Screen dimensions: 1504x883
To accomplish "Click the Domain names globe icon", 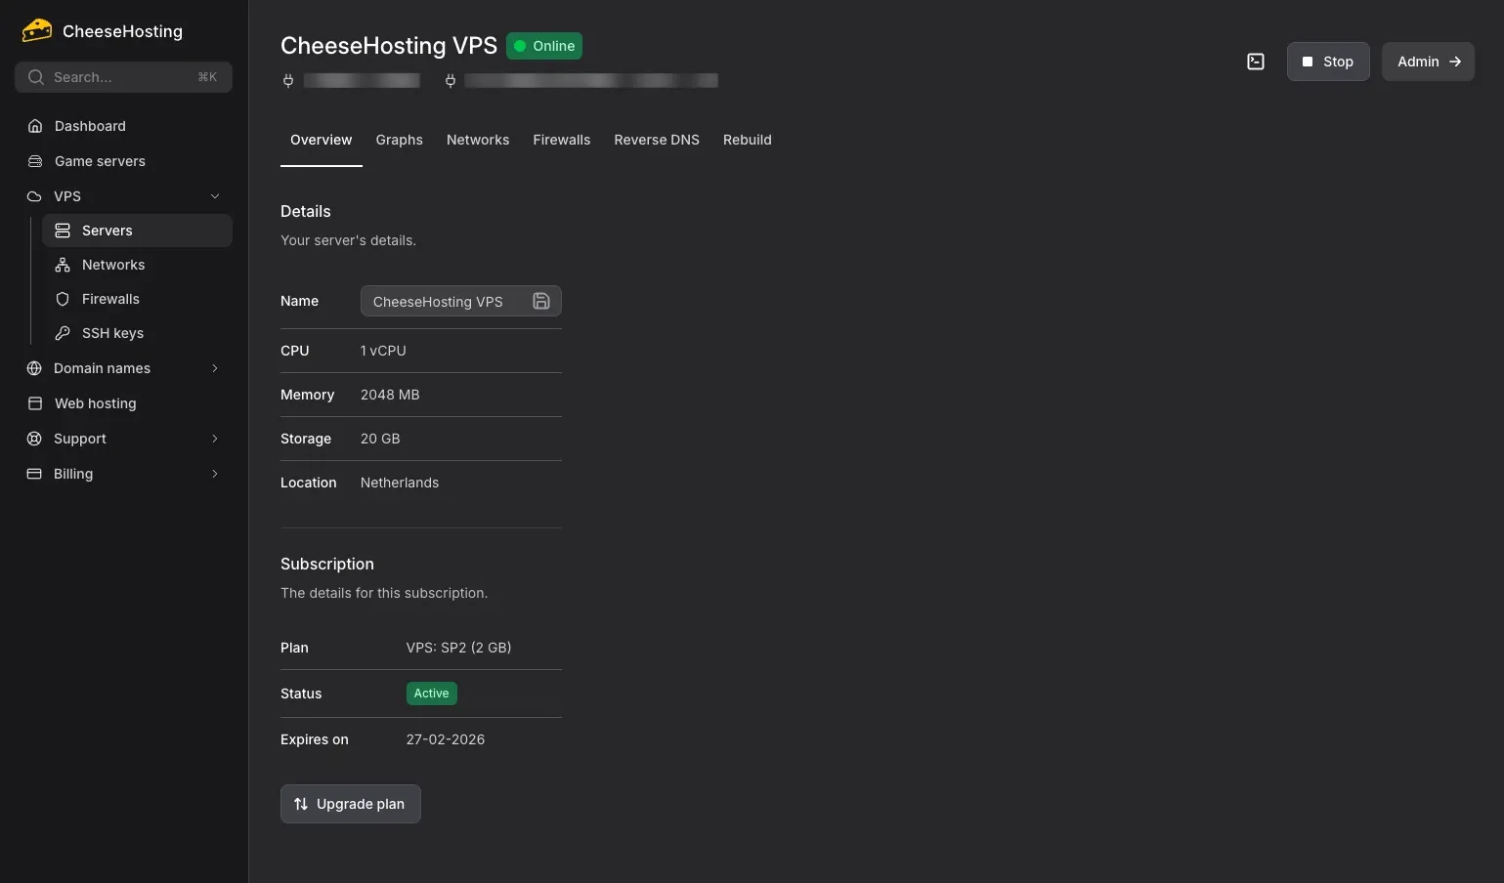I will [34, 368].
